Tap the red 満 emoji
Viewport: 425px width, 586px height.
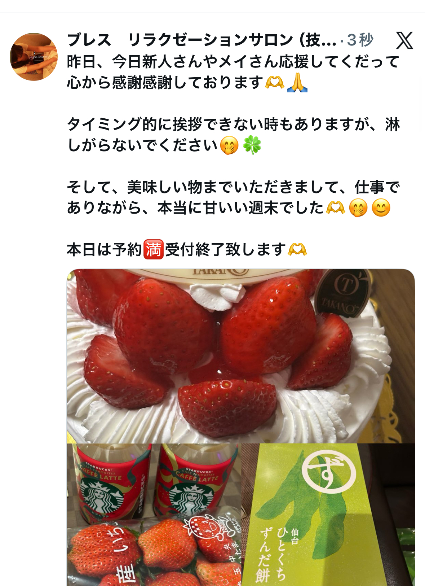(x=154, y=249)
